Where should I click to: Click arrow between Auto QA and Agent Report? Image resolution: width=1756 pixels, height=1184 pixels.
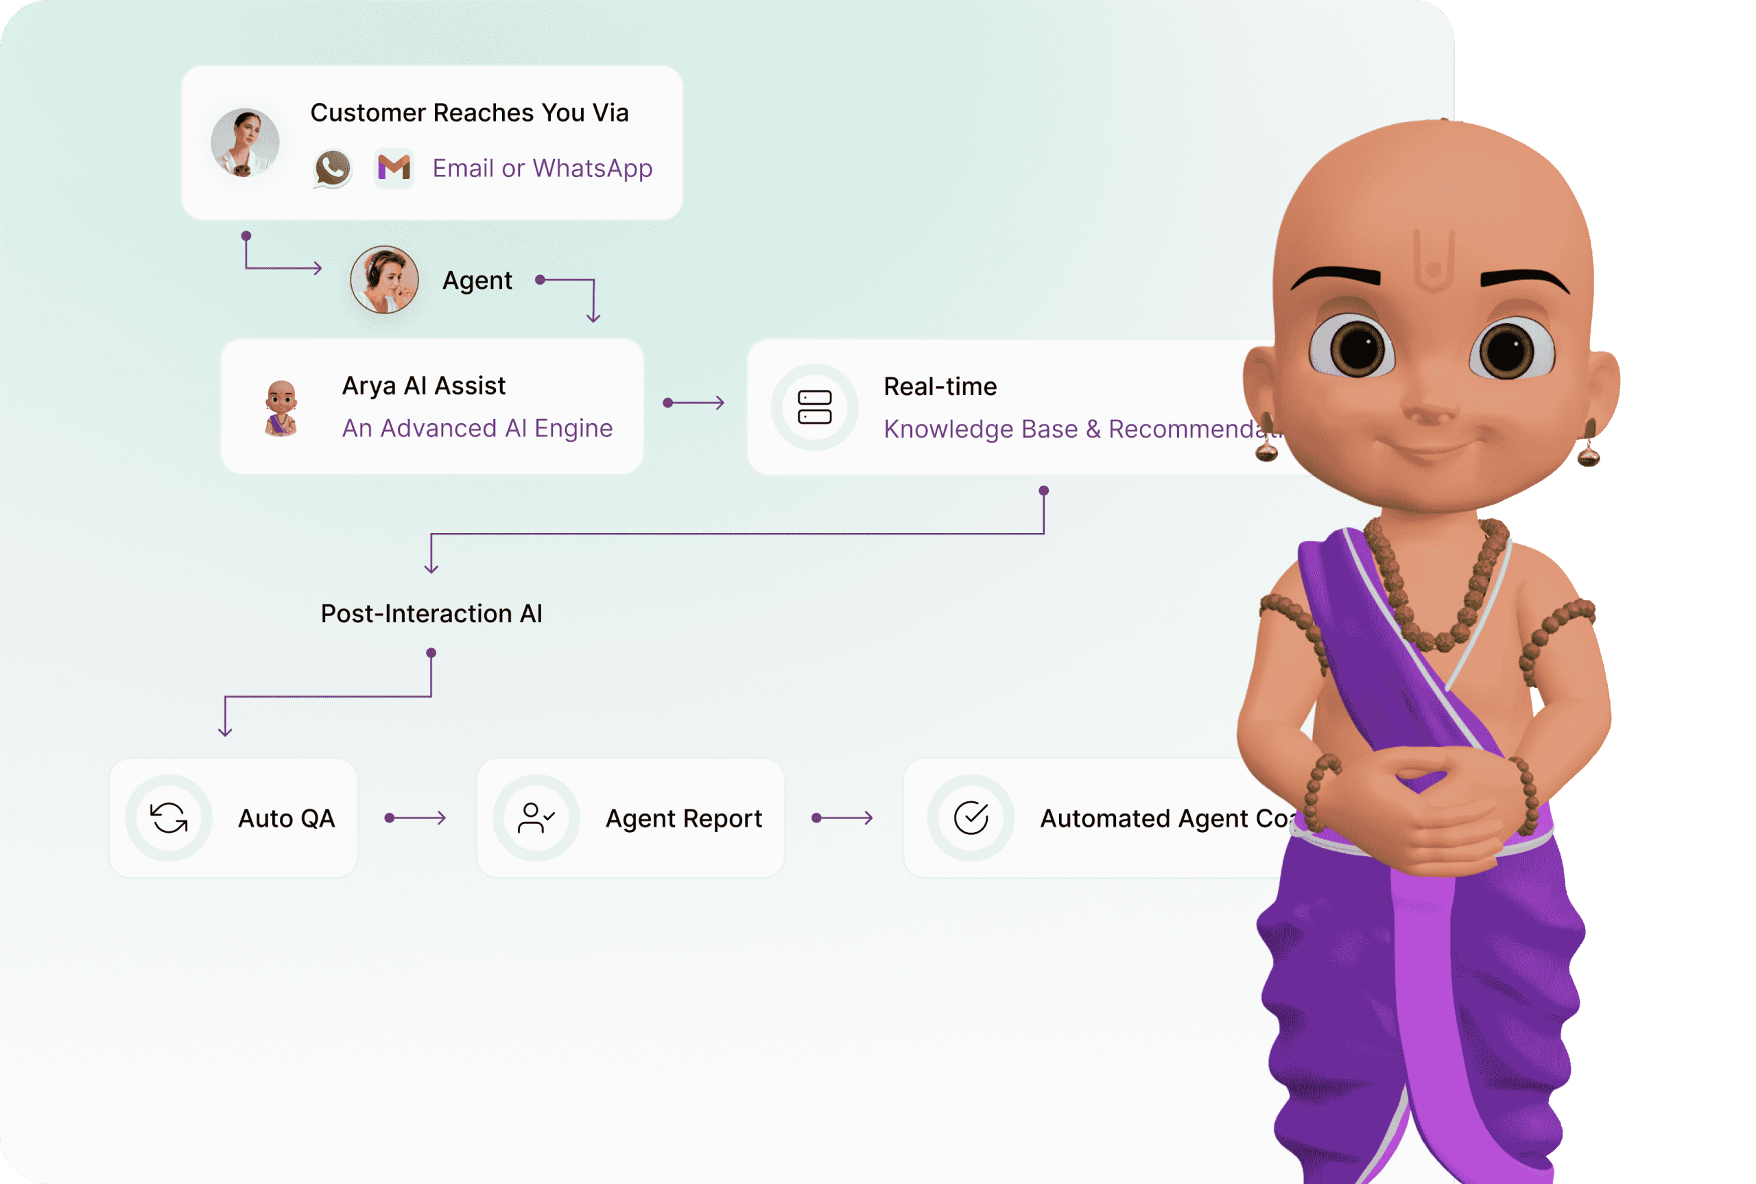pos(415,818)
